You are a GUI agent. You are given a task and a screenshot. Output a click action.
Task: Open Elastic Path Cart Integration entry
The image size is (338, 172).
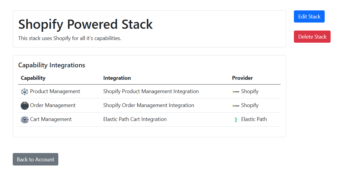pos(135,119)
